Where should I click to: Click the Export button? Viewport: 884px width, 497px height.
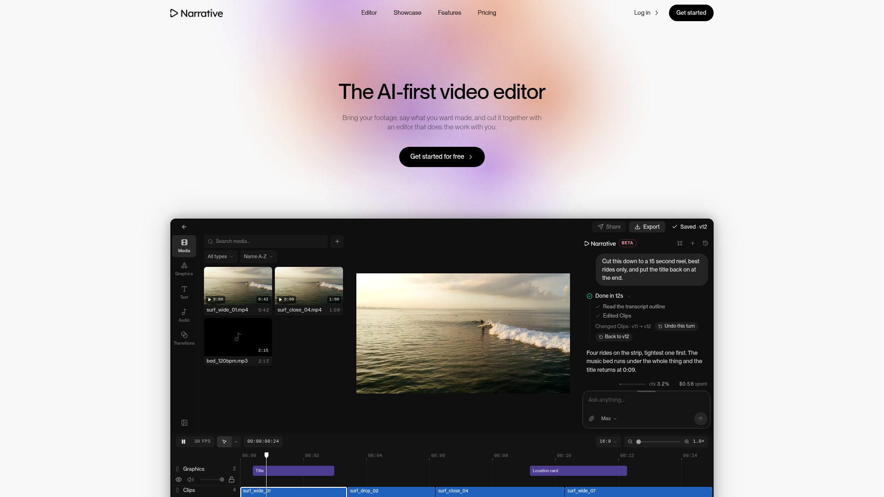647,227
